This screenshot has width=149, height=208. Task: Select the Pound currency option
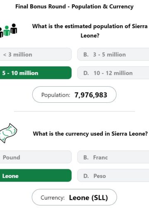tap(36, 157)
